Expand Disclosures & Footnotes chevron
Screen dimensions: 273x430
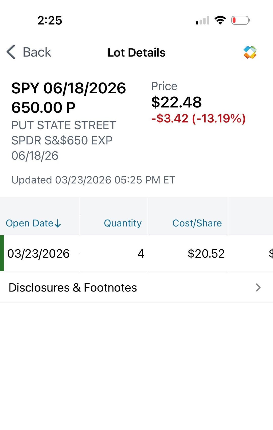pyautogui.click(x=258, y=287)
